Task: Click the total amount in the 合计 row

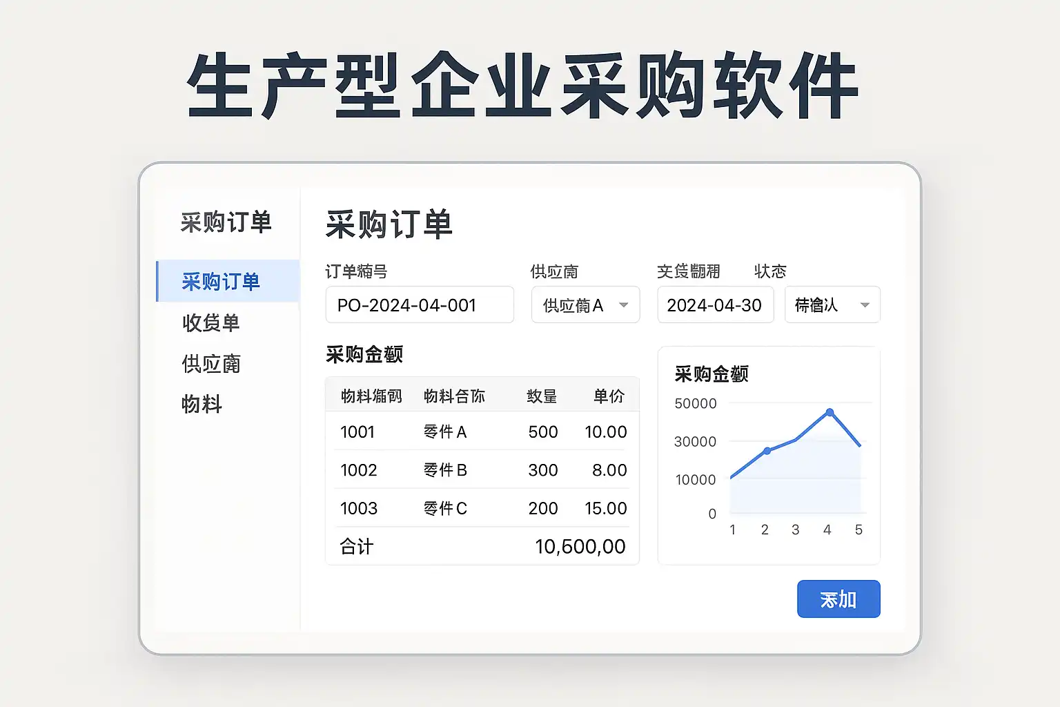Action: (580, 547)
